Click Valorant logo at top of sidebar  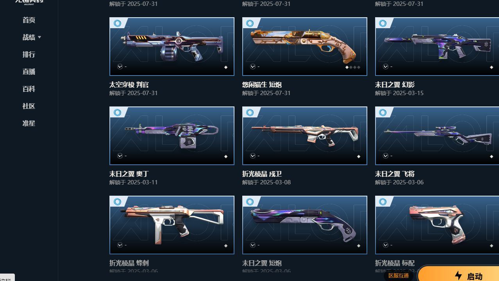[29, 2]
